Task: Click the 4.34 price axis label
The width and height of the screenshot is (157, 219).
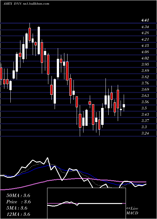Action: (x=145, y=27)
